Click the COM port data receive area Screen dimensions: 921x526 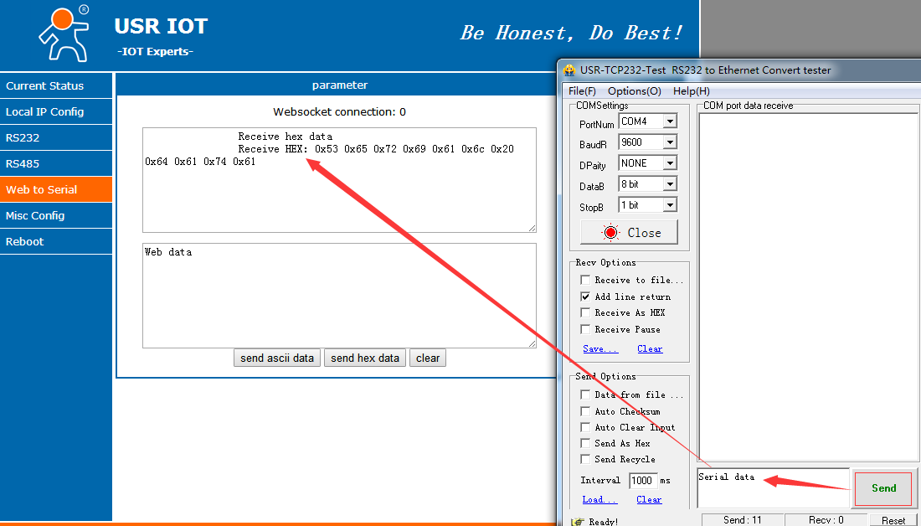(808, 286)
